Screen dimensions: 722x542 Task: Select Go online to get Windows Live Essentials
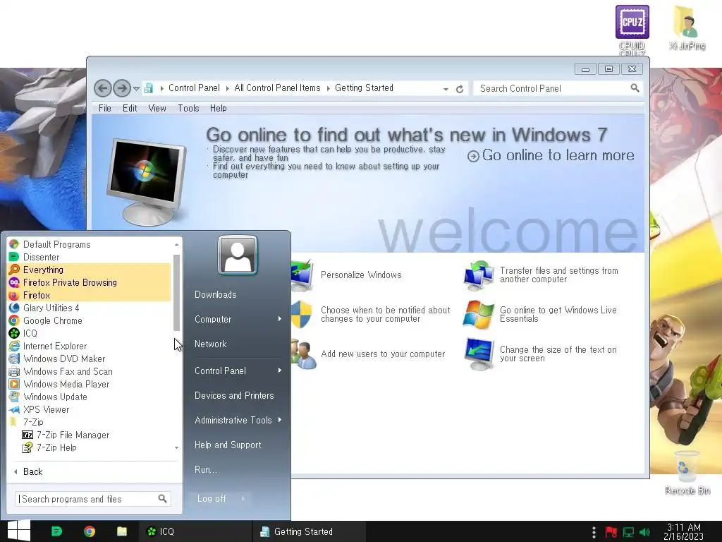coord(558,314)
